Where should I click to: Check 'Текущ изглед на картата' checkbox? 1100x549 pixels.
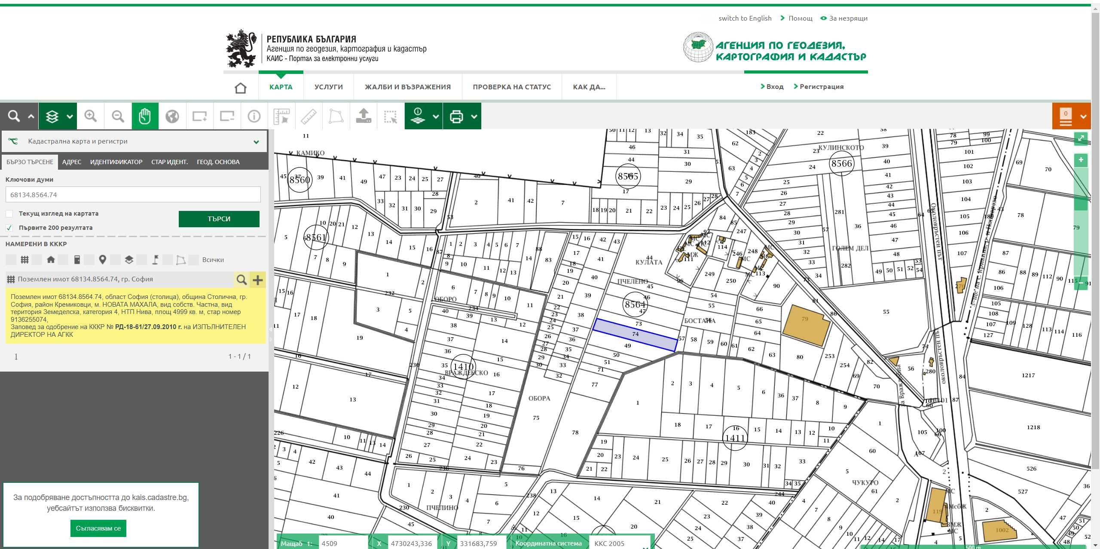9,213
